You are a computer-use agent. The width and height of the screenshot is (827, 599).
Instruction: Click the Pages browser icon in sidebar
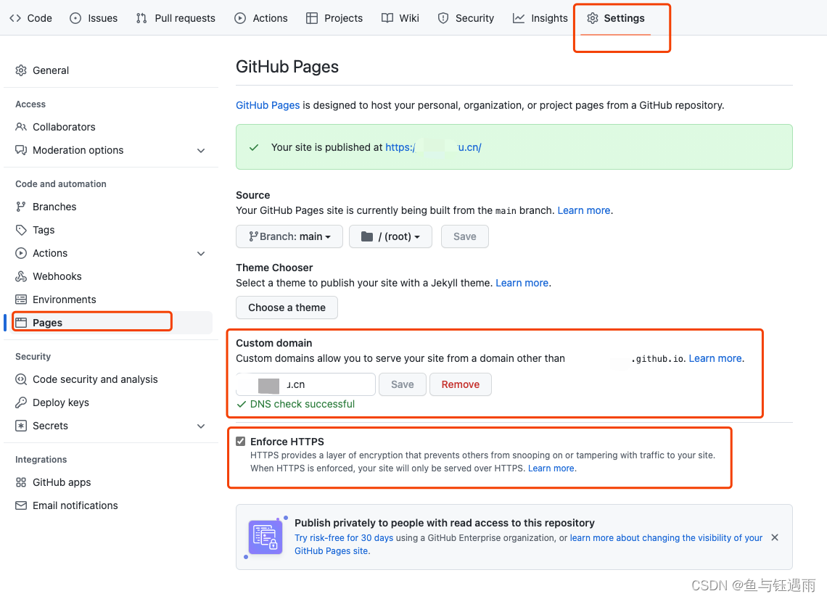(x=21, y=322)
